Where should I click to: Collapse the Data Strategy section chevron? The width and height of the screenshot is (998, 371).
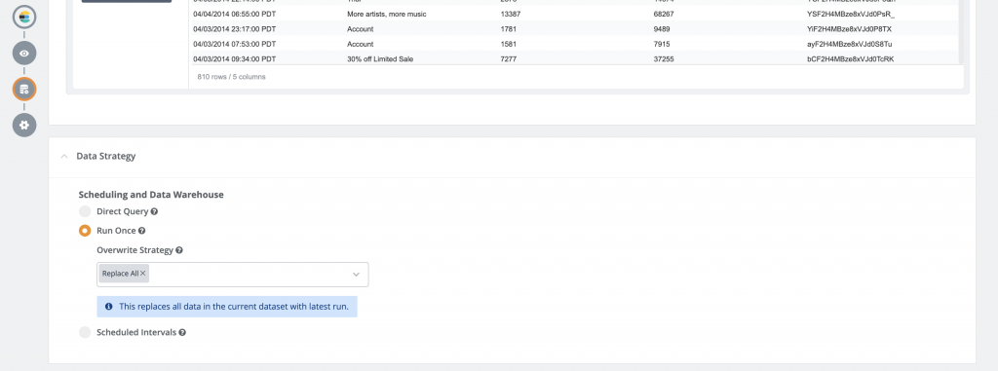click(x=63, y=156)
